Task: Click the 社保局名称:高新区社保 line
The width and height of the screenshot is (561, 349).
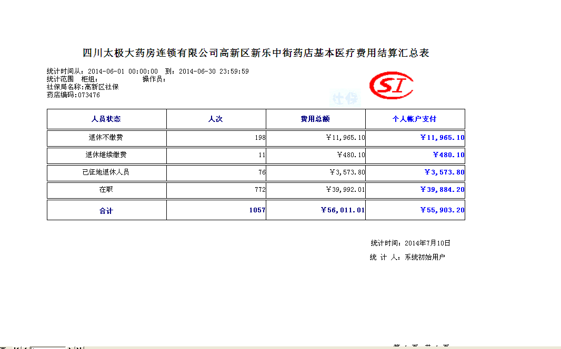Action: click(x=83, y=87)
